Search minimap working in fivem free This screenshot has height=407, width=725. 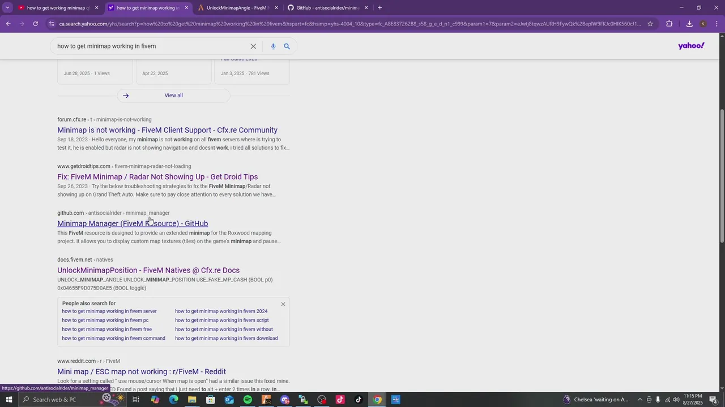106,330
